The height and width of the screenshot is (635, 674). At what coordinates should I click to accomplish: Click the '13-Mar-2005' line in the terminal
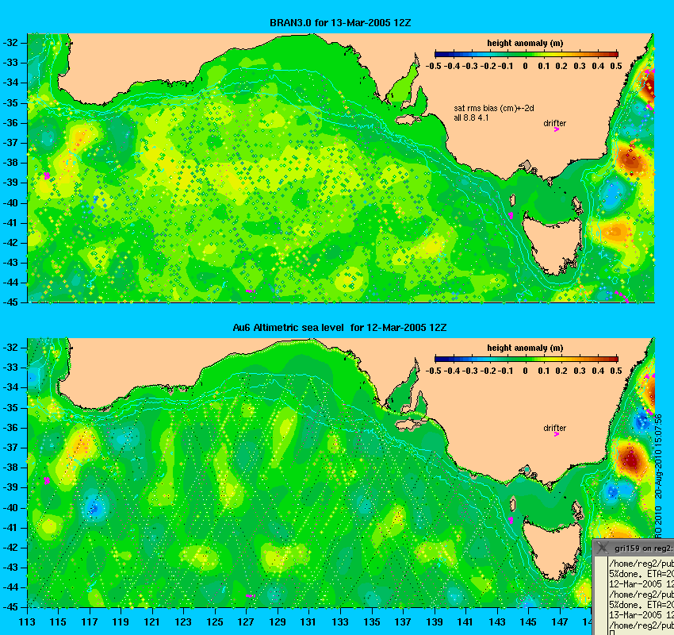641,615
